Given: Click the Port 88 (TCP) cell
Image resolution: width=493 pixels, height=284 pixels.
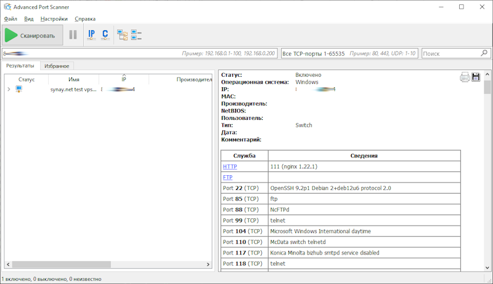Looking at the screenshot, I should (x=244, y=210).
